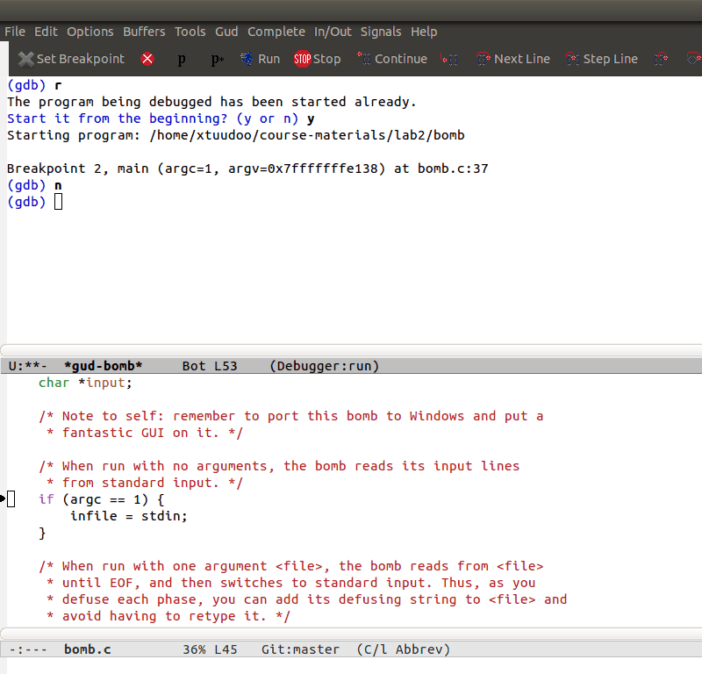This screenshot has width=702, height=674.
Task: Click the red remove breakpoint icon
Action: (x=147, y=59)
